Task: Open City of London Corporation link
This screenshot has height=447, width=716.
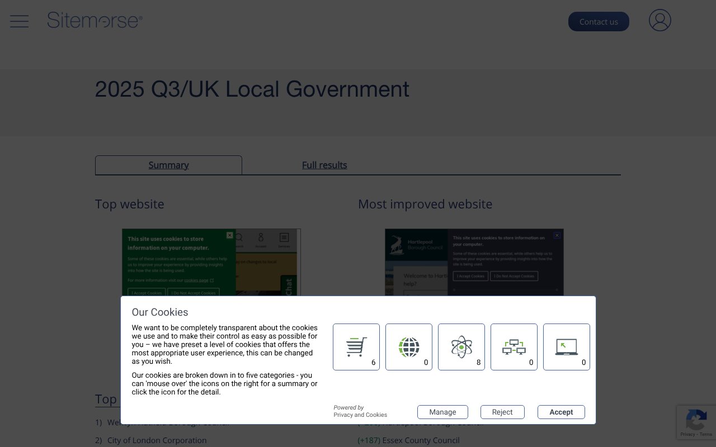Action: click(157, 440)
